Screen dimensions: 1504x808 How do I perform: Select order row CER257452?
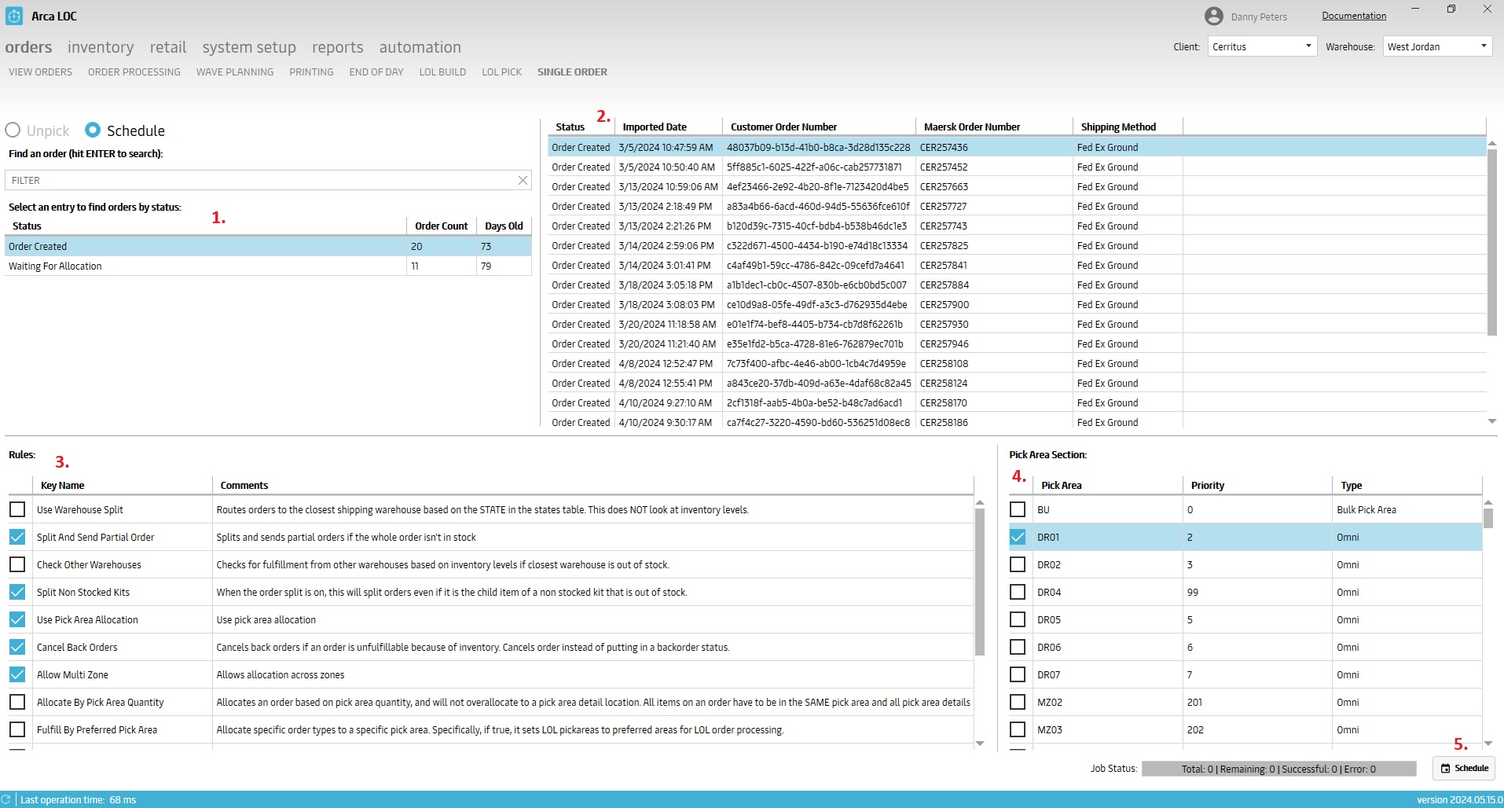pyautogui.click(x=1017, y=167)
